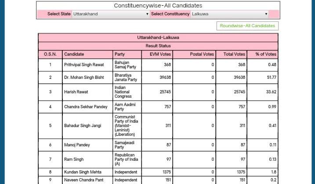Click on candidate name Harish Rawat
The image size is (315, 184).
point(76,92)
